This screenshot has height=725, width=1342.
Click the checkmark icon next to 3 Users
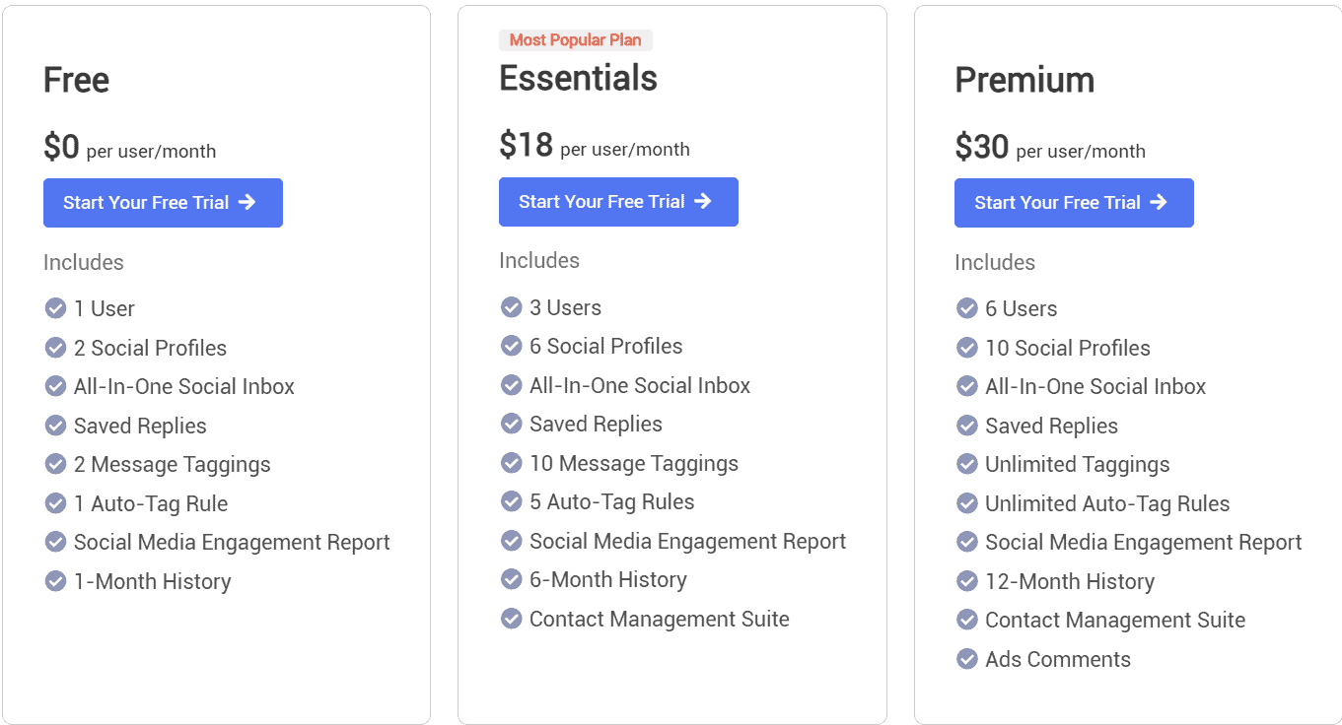tap(511, 306)
